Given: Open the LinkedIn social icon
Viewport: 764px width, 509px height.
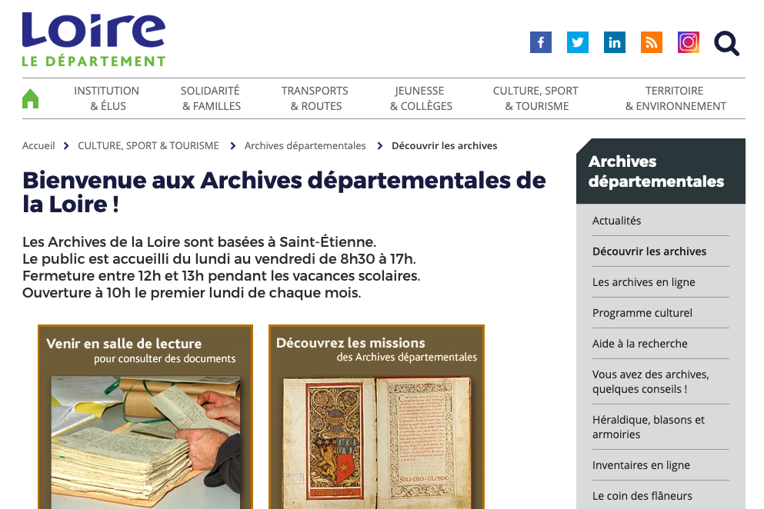Looking at the screenshot, I should pos(615,42).
